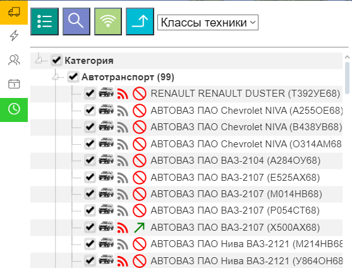The width and height of the screenshot is (352, 268).
Task: Uncheck the Категория checkbox
Action: [56, 60]
